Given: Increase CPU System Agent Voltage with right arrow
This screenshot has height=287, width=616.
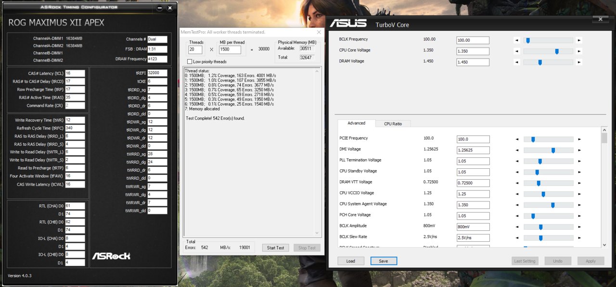Looking at the screenshot, I should coord(579,205).
